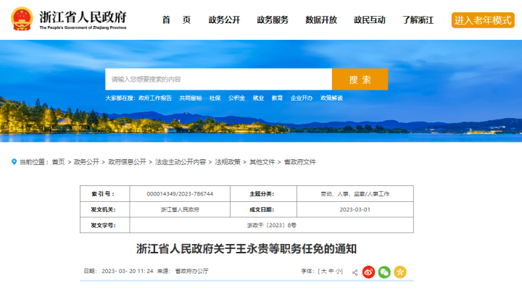Select index number 000014349/2023-786744
The image size is (522, 304).
[180, 194]
